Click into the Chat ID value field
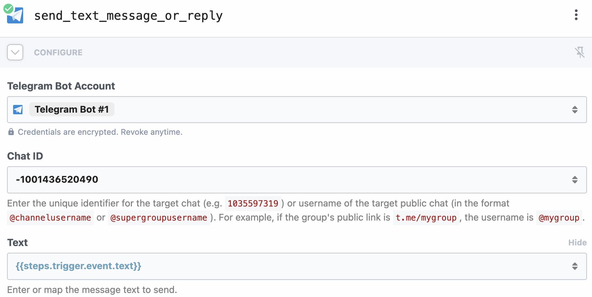The height and width of the screenshot is (297, 592). 297,180
